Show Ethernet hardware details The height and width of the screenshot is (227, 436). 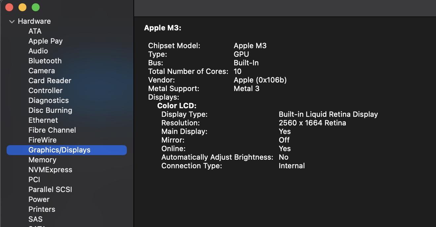point(43,120)
